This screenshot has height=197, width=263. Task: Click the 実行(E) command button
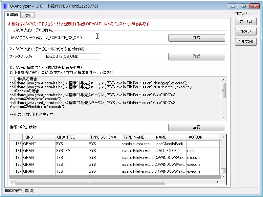click(x=246, y=21)
